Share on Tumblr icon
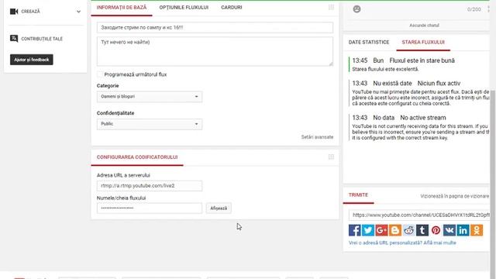This screenshot has width=496, height=279. pos(422,230)
